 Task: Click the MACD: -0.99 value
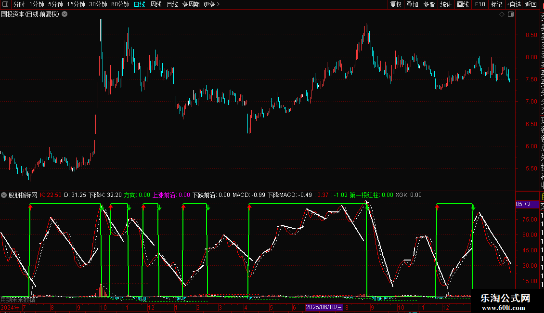pyautogui.click(x=249, y=195)
